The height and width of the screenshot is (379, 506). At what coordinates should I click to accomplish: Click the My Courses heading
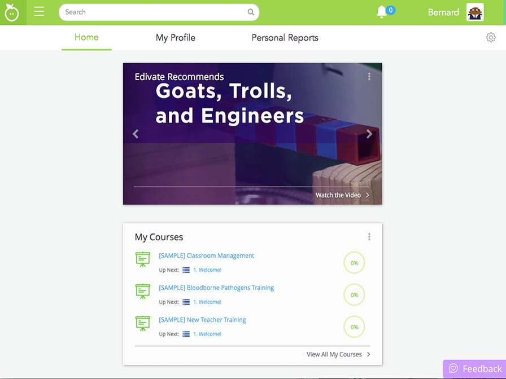click(x=159, y=237)
